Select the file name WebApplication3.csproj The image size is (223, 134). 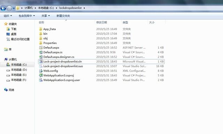(x=59, y=75)
